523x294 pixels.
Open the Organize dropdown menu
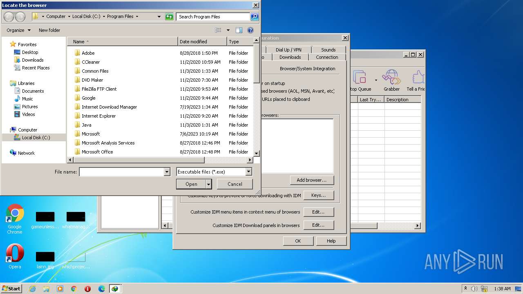18,30
